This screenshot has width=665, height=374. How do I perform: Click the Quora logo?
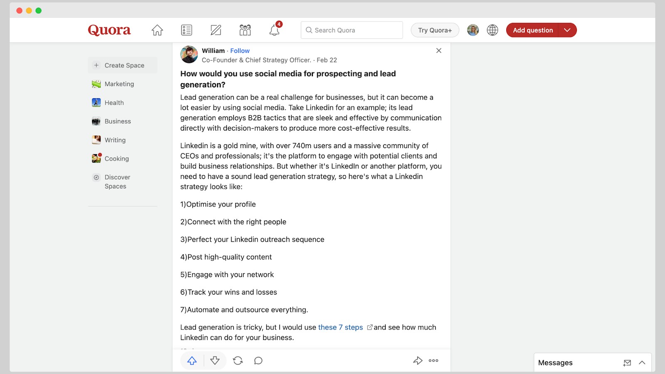[x=109, y=30]
